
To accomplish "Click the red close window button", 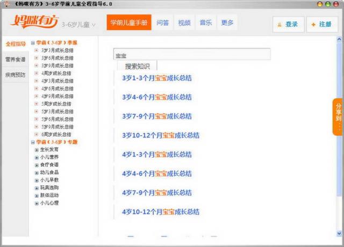I will pos(336,4).
